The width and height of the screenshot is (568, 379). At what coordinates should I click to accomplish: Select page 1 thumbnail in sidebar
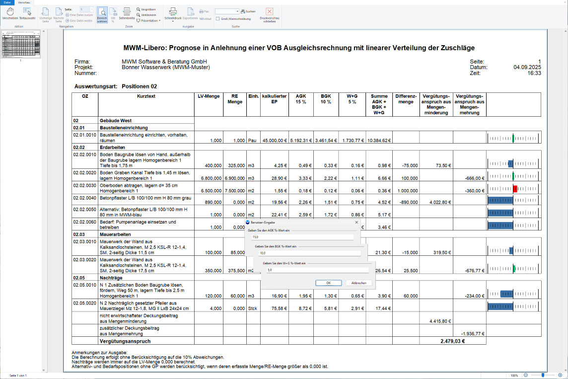[x=21, y=45]
